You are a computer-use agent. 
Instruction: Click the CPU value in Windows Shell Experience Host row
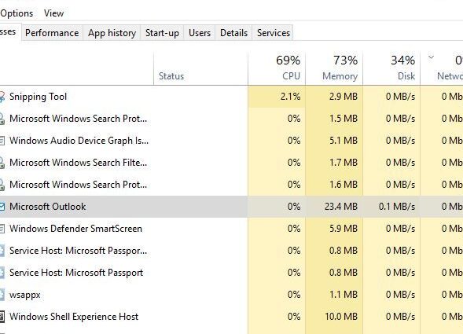click(x=294, y=317)
